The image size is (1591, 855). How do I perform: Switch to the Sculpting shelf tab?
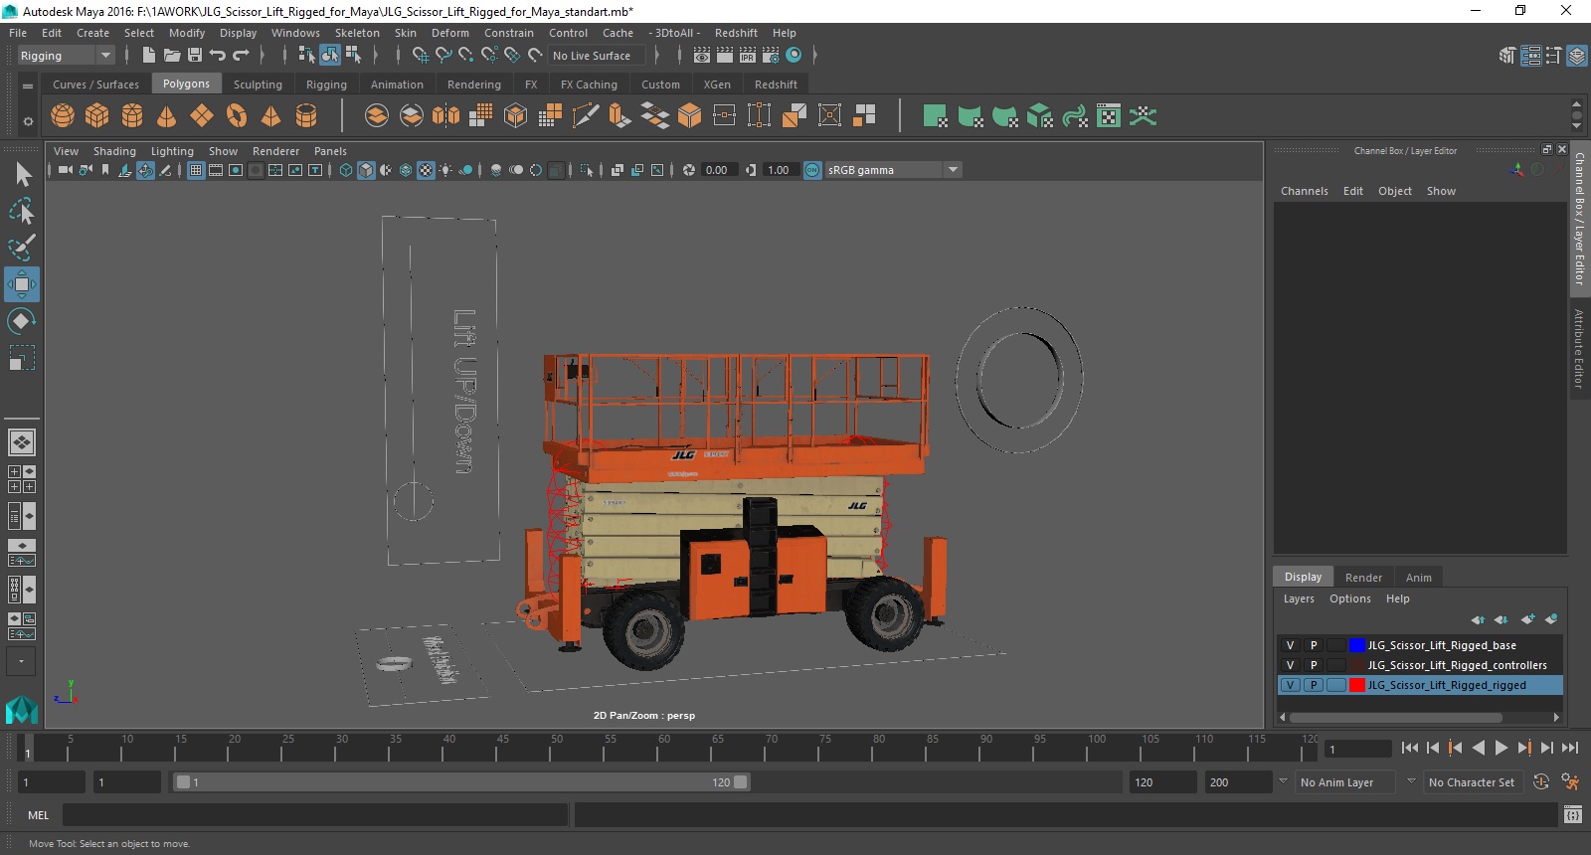point(258,85)
